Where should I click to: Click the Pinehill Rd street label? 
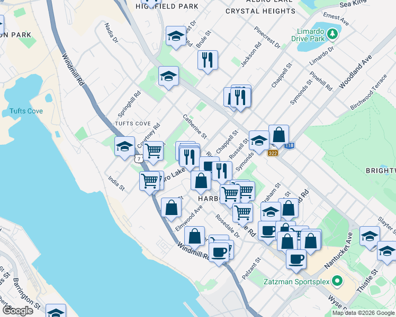point(321,81)
